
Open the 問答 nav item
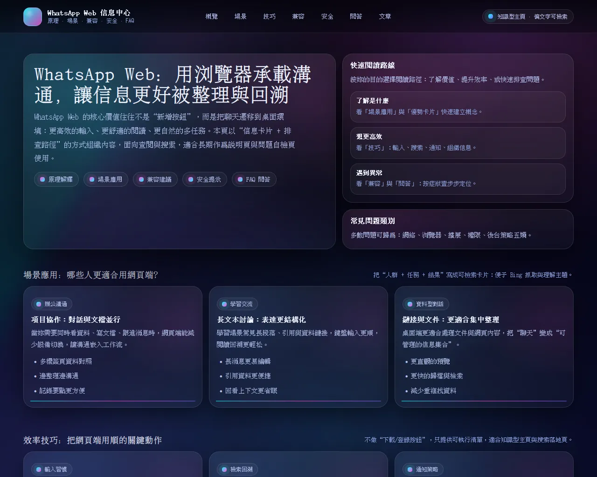click(356, 16)
